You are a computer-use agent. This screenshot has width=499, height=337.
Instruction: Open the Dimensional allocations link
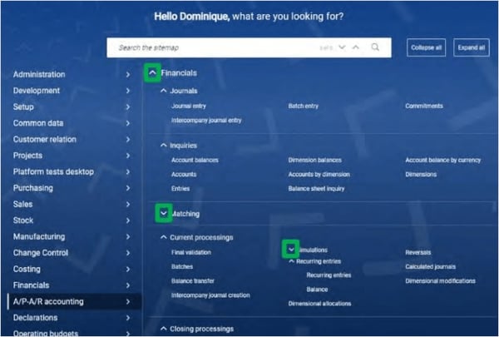(x=319, y=304)
